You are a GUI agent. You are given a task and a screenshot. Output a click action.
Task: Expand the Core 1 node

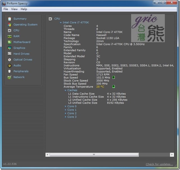coord(65,110)
